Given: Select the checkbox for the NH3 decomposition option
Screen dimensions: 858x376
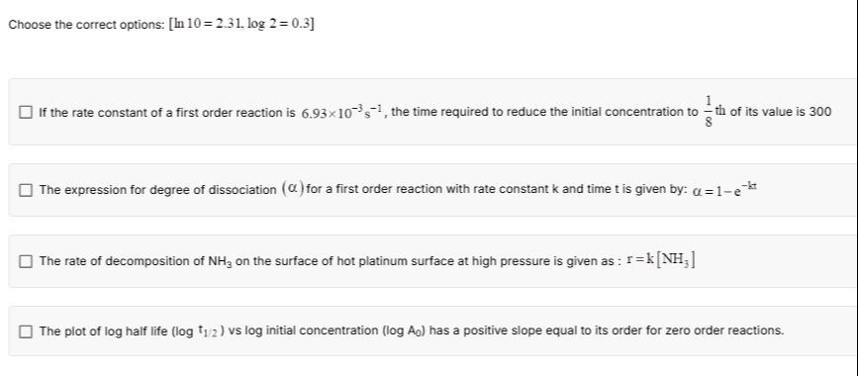Looking at the screenshot, I should coord(25,261).
